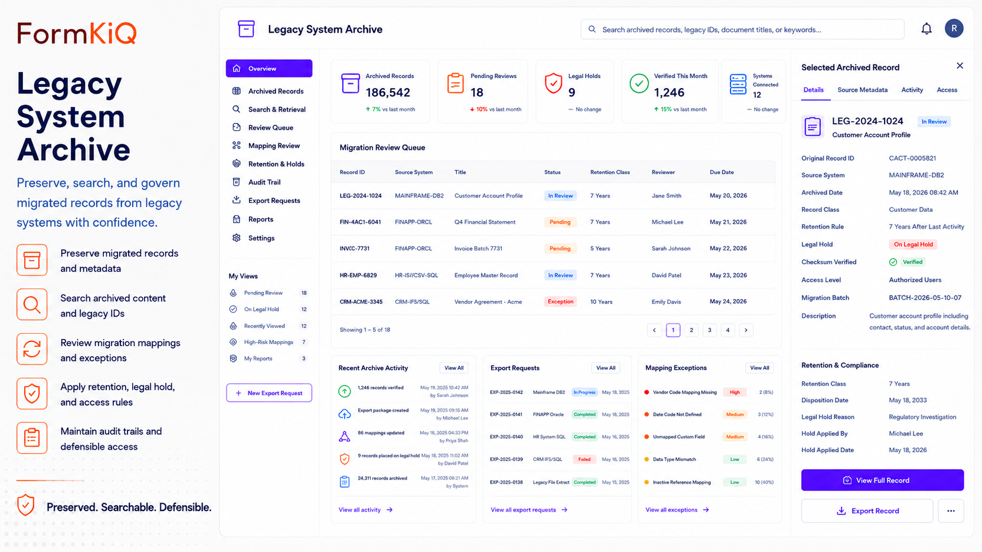Click document icon beside LEG-2024-1024
This screenshot has height=552, width=982.
[x=813, y=126]
